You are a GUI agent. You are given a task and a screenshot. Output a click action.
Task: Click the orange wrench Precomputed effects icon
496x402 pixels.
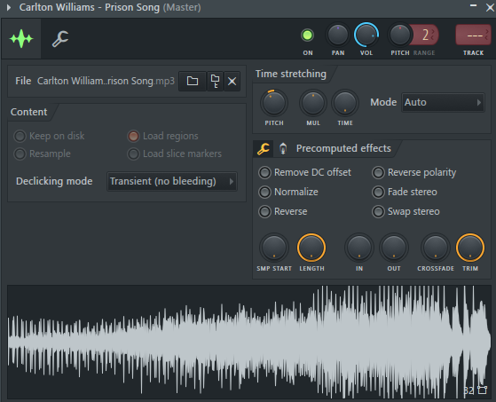tap(263, 148)
